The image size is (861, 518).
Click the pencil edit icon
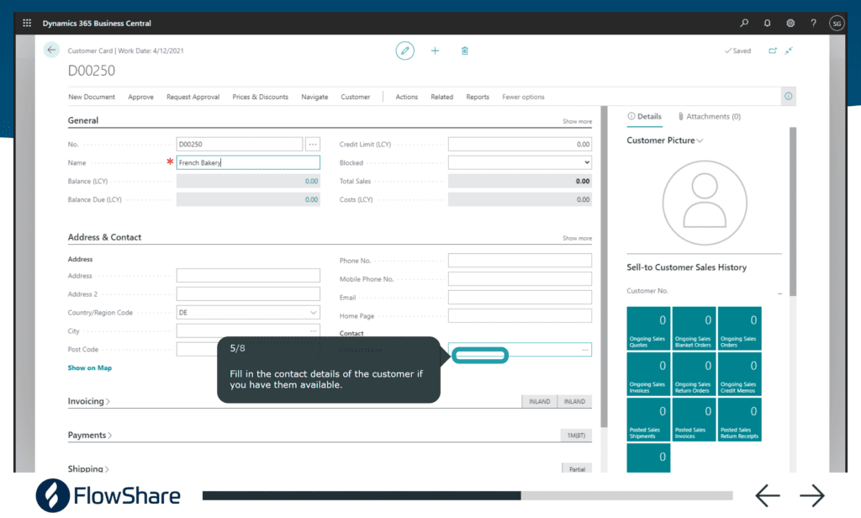click(x=405, y=50)
